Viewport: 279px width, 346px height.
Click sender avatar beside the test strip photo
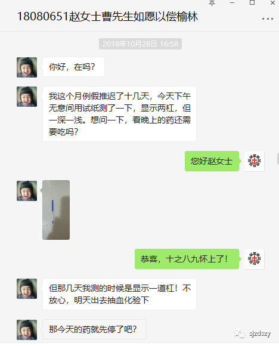click(x=27, y=191)
